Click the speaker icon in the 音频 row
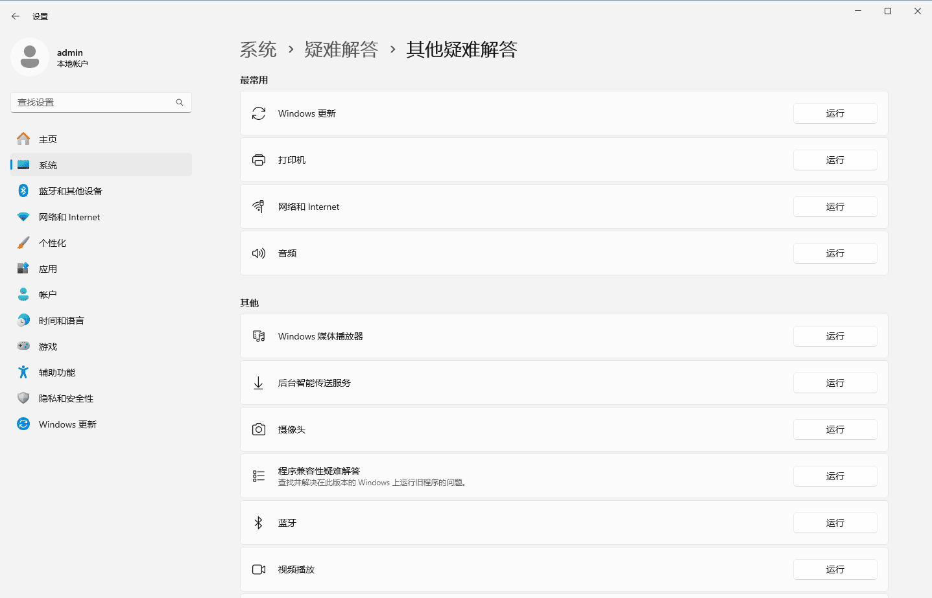This screenshot has width=932, height=598. pyautogui.click(x=259, y=253)
